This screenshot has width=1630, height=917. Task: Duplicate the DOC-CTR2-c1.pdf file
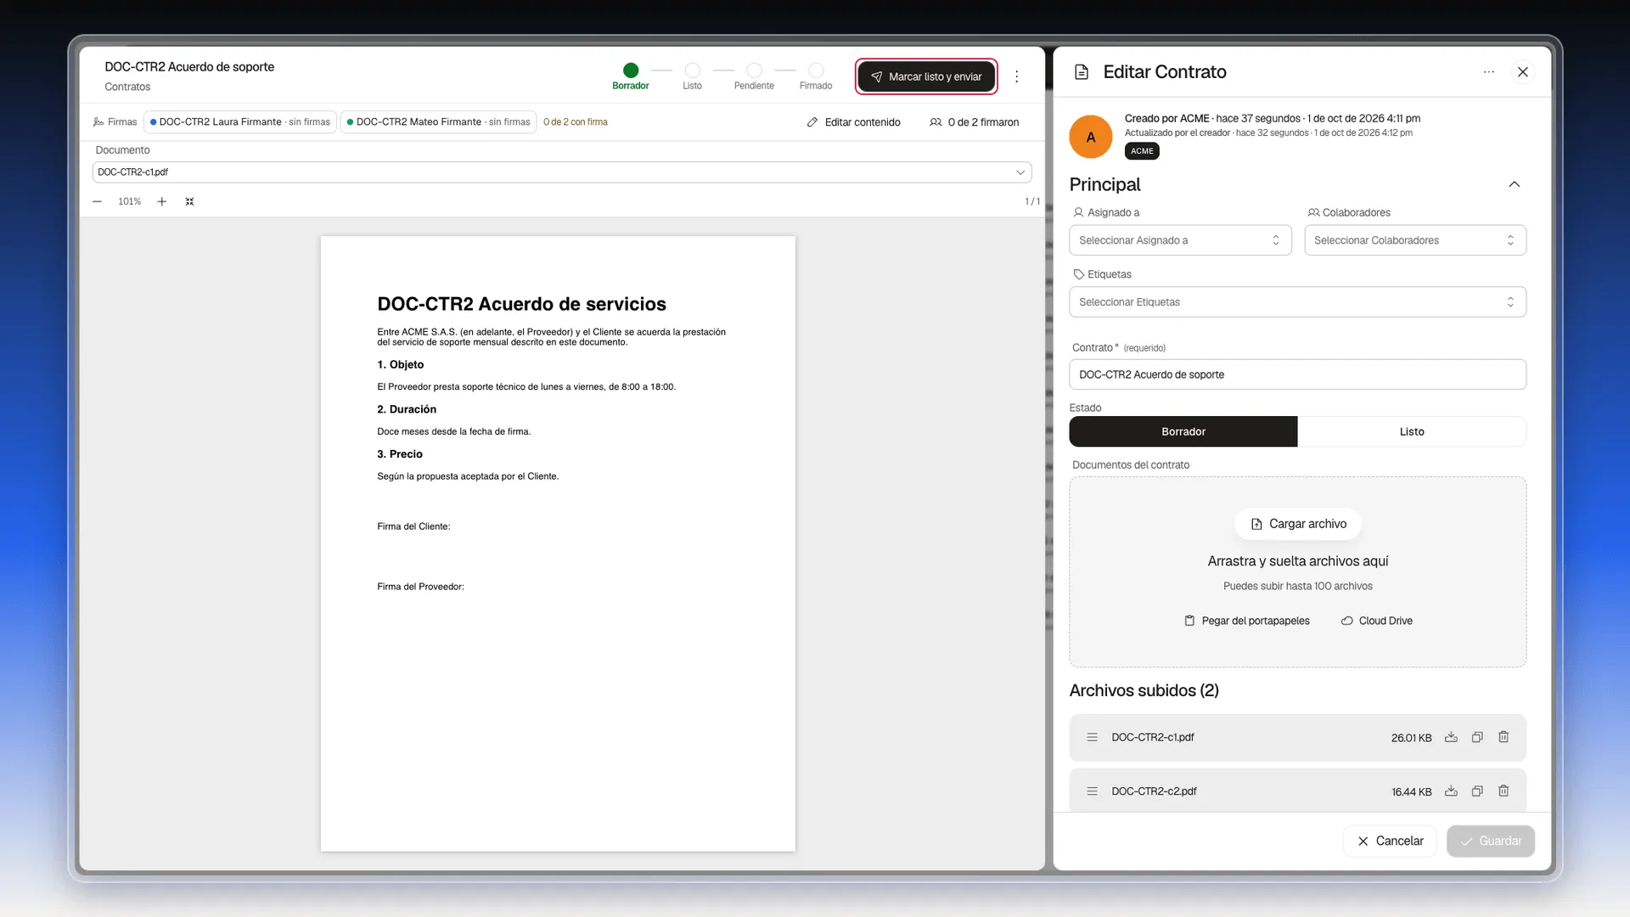(x=1477, y=737)
